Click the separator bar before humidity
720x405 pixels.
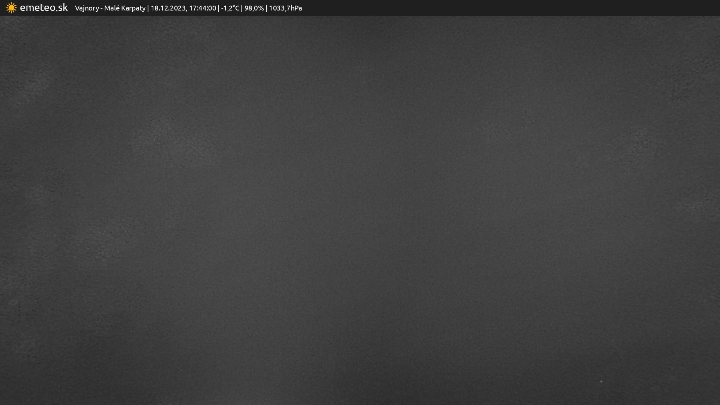(x=242, y=8)
